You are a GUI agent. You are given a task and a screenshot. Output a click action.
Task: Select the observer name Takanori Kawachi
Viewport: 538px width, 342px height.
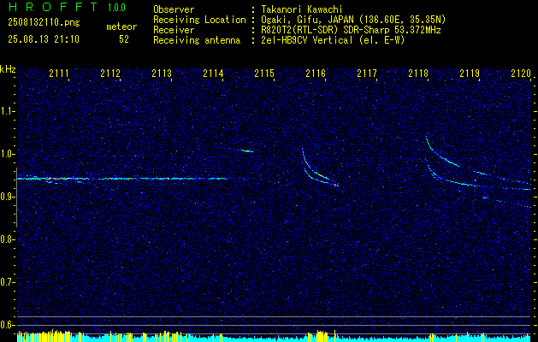pyautogui.click(x=302, y=9)
